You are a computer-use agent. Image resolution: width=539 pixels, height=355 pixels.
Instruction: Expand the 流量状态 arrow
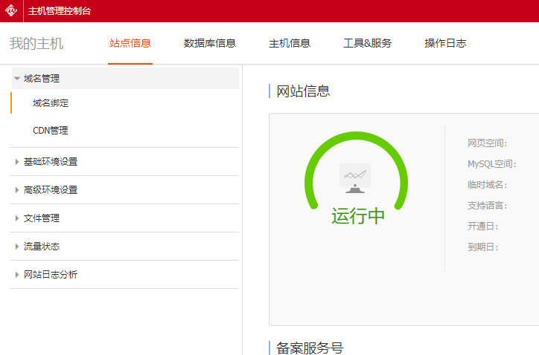click(x=16, y=247)
